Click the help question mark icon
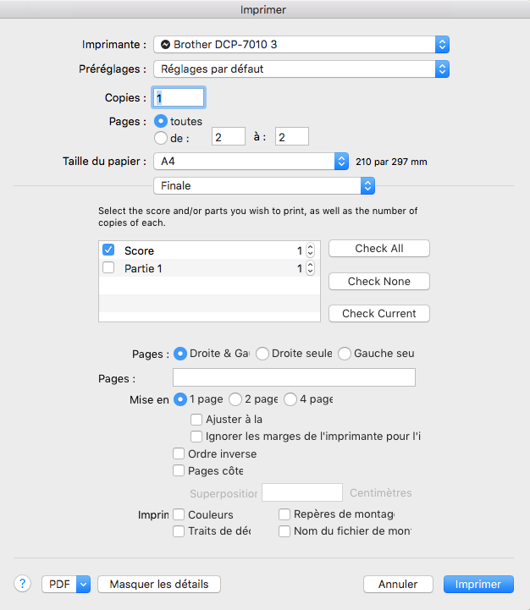The height and width of the screenshot is (610, 530). coord(23,584)
